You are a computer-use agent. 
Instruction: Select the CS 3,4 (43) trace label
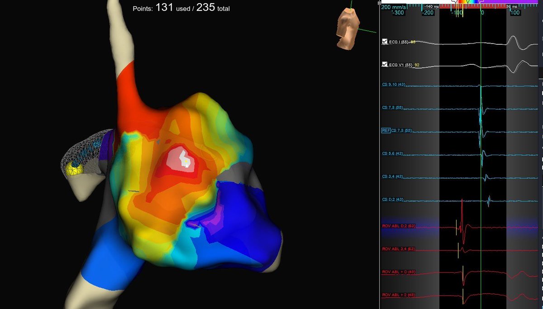393,176
